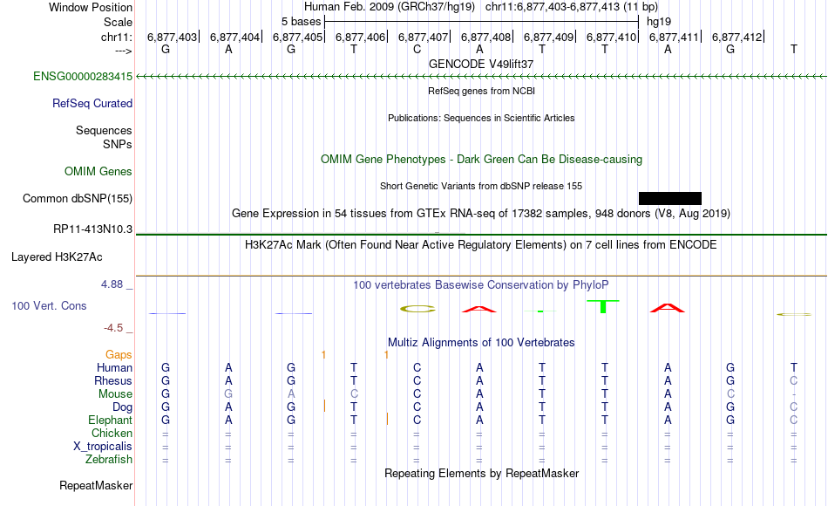The width and height of the screenshot is (828, 506).
Task: Select the RefSeq Curated track label
Action: (92, 103)
